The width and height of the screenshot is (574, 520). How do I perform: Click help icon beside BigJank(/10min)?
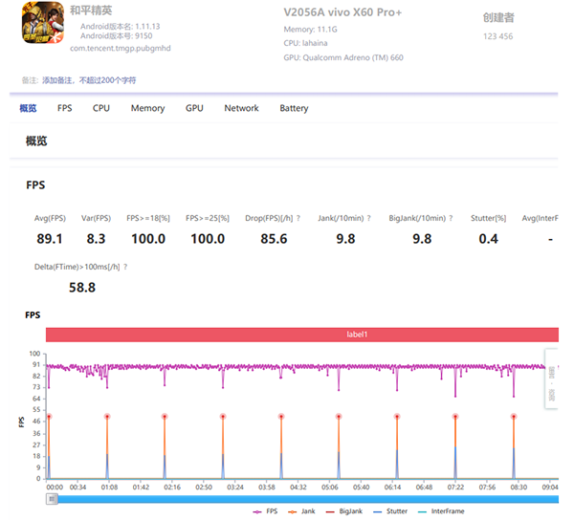coord(451,218)
